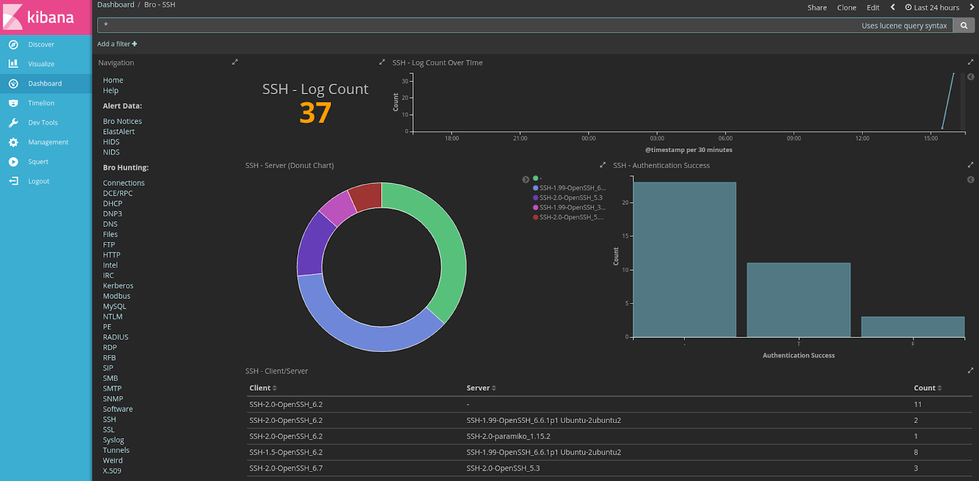Go to Timelion page

[x=41, y=103]
